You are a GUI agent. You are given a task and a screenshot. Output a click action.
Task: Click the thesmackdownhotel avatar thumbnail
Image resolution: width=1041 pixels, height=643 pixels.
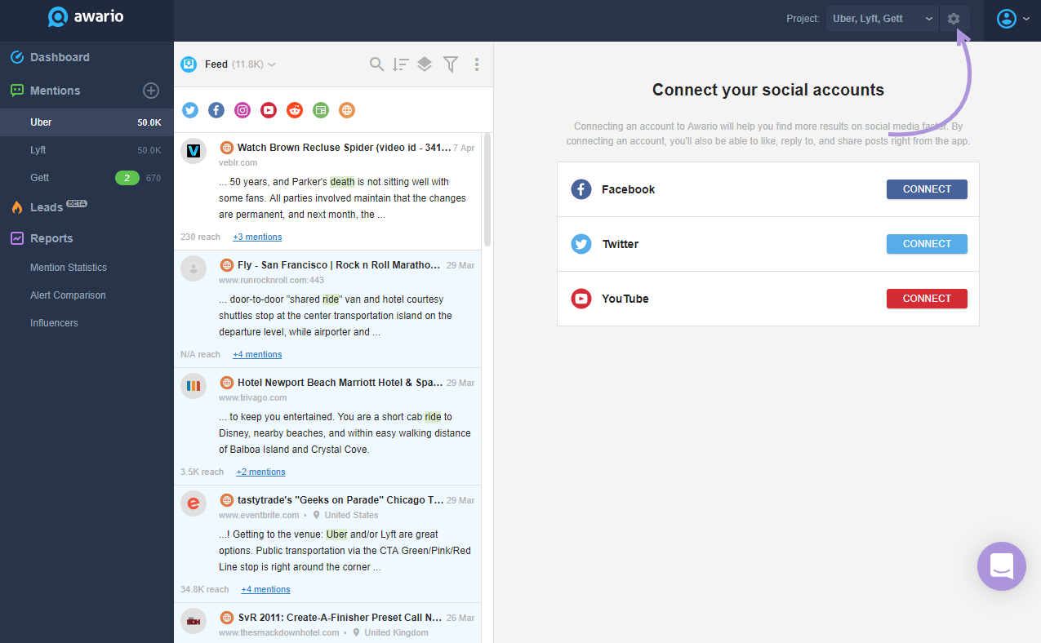click(x=194, y=621)
